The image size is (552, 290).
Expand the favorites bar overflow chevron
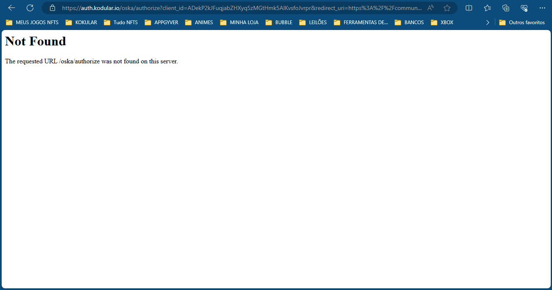point(487,22)
